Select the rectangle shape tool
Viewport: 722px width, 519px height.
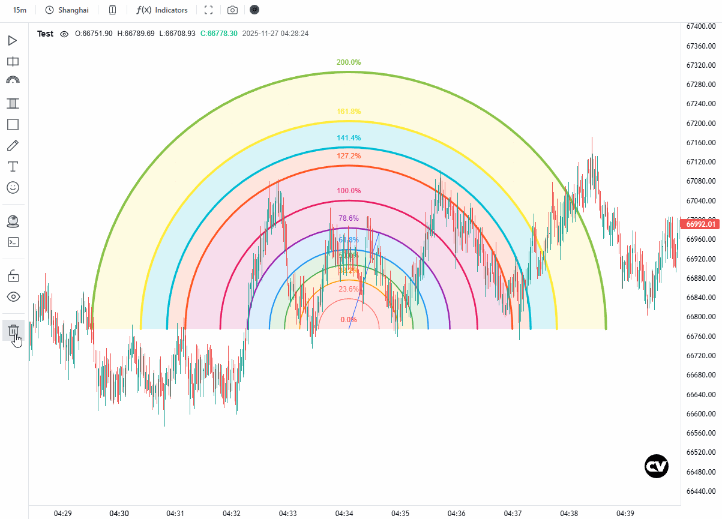click(x=13, y=124)
